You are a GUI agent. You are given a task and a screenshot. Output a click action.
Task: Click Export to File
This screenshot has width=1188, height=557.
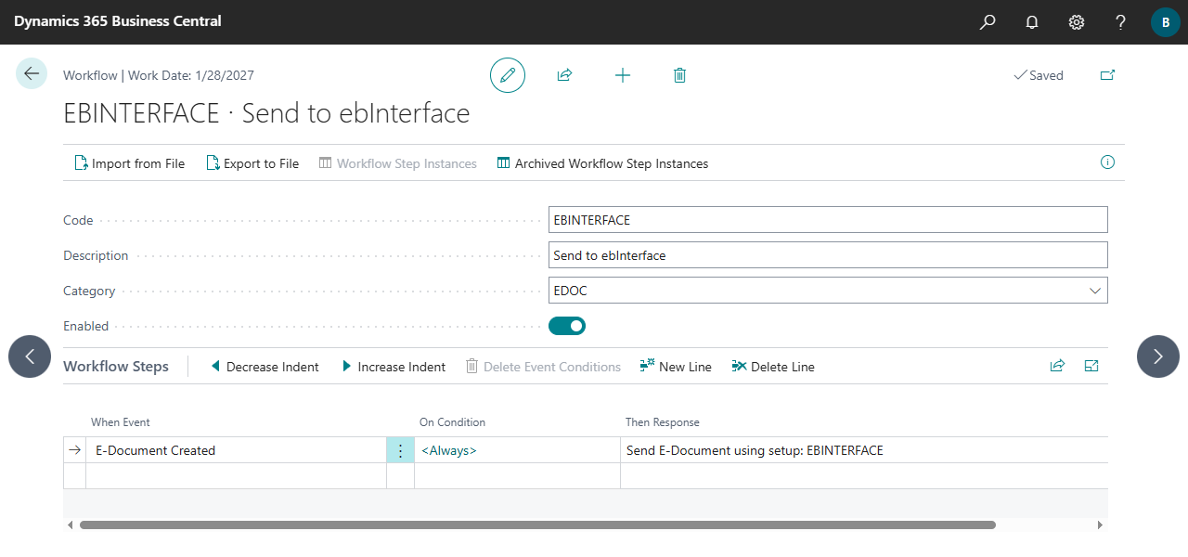252,163
